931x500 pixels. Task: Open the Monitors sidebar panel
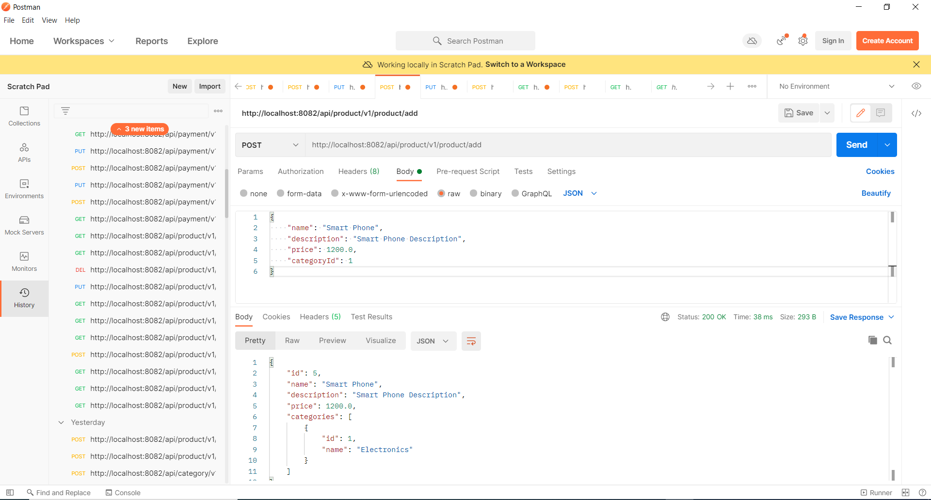coord(24,262)
